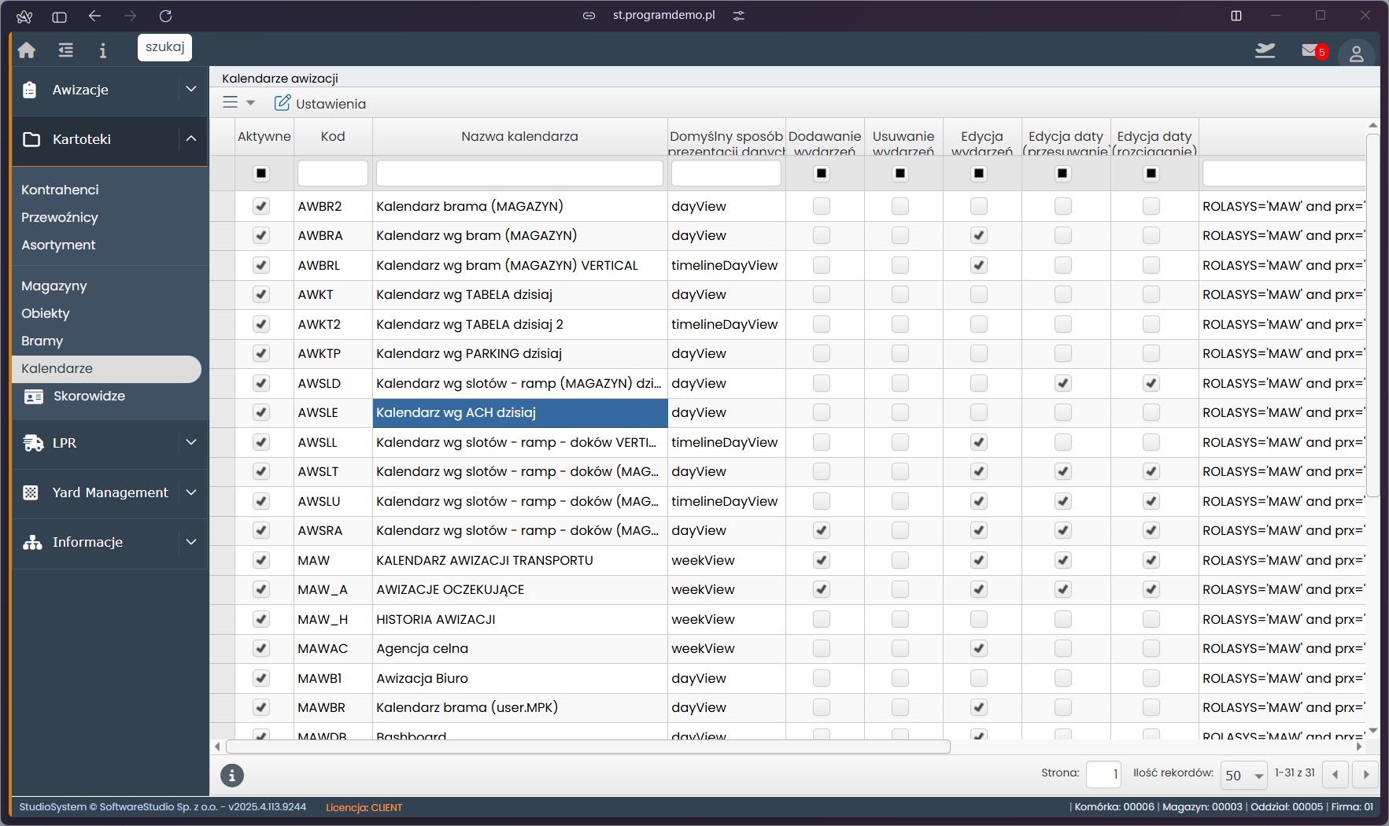Go to the next page of records
The height and width of the screenshot is (826, 1389).
tap(1365, 775)
